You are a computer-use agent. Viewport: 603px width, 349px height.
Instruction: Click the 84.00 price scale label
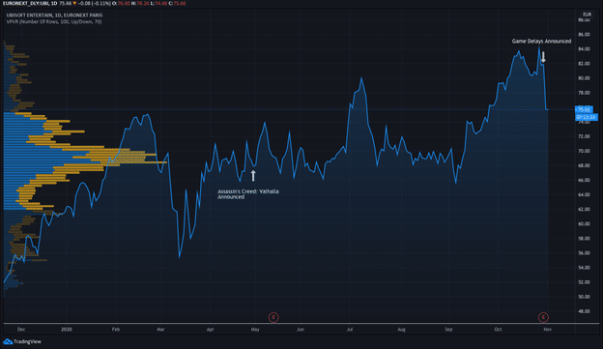(x=584, y=49)
